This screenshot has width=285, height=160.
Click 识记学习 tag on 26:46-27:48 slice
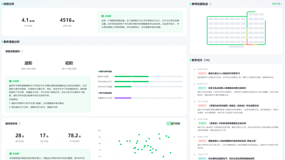[202, 141]
